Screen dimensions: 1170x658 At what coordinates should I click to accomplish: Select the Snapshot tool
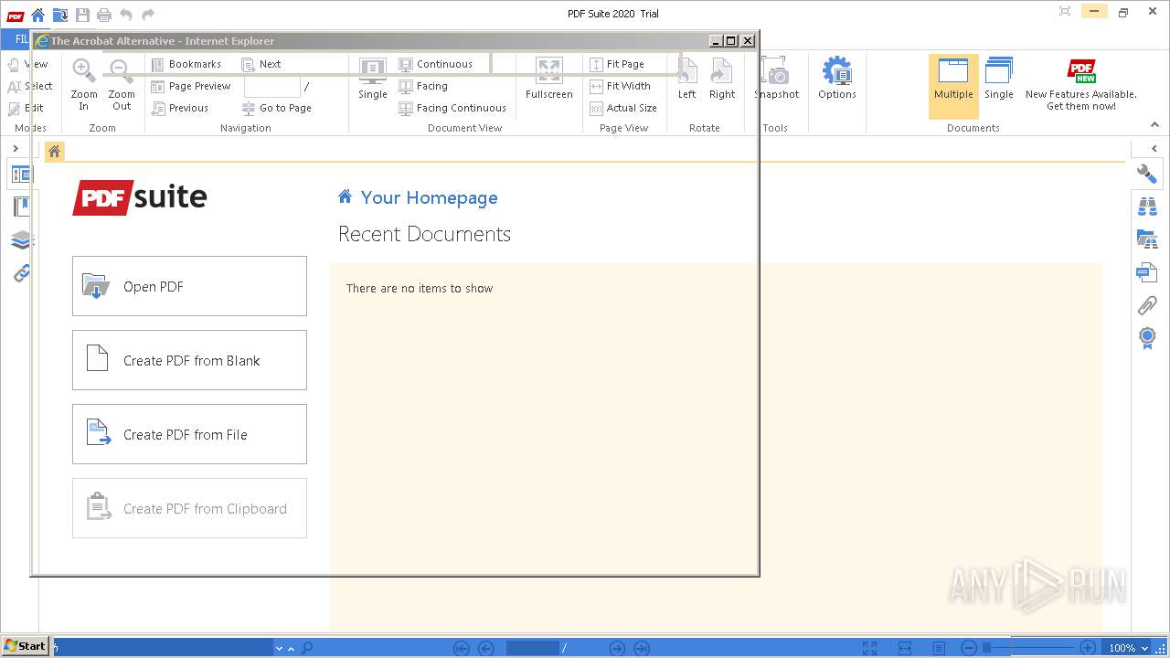click(776, 80)
